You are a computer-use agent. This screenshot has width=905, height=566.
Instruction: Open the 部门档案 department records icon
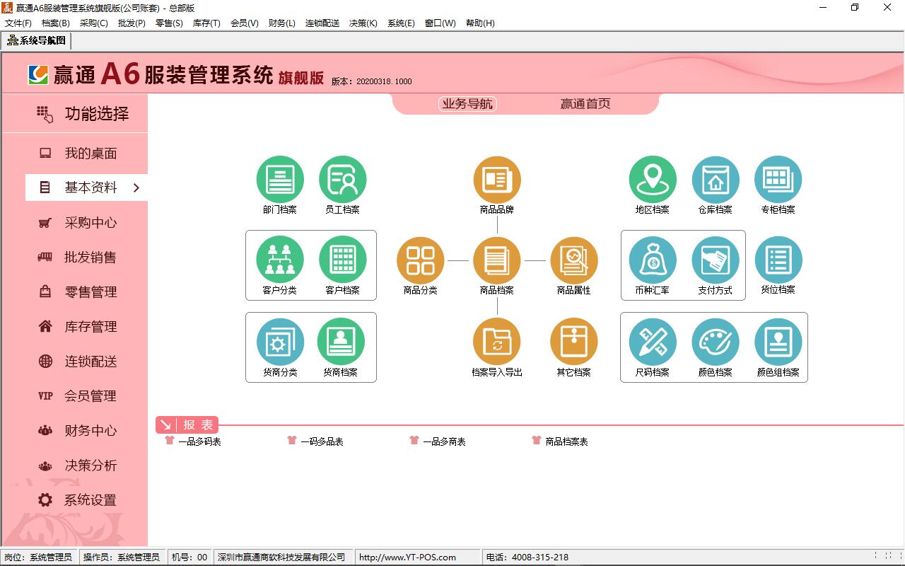(280, 180)
